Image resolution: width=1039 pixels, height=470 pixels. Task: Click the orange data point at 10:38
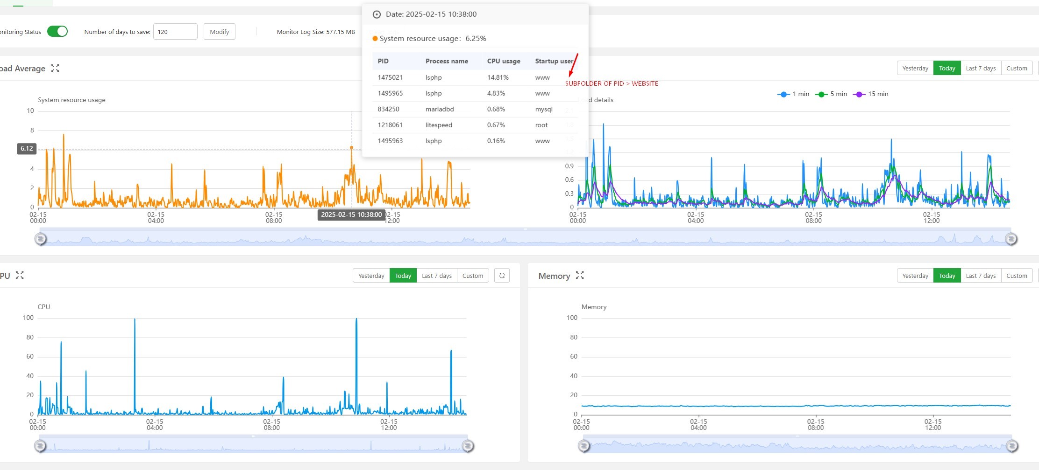(352, 148)
